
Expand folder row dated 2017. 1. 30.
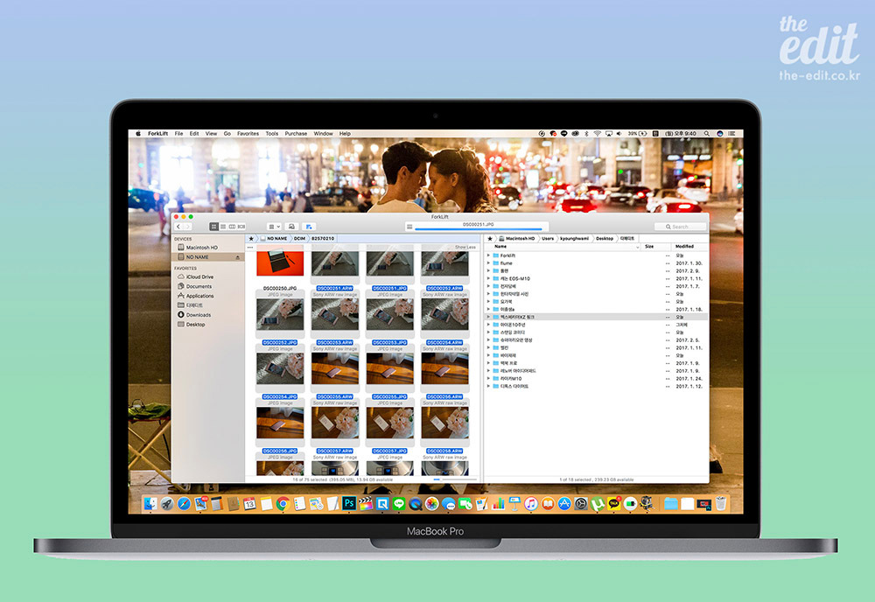click(x=489, y=263)
